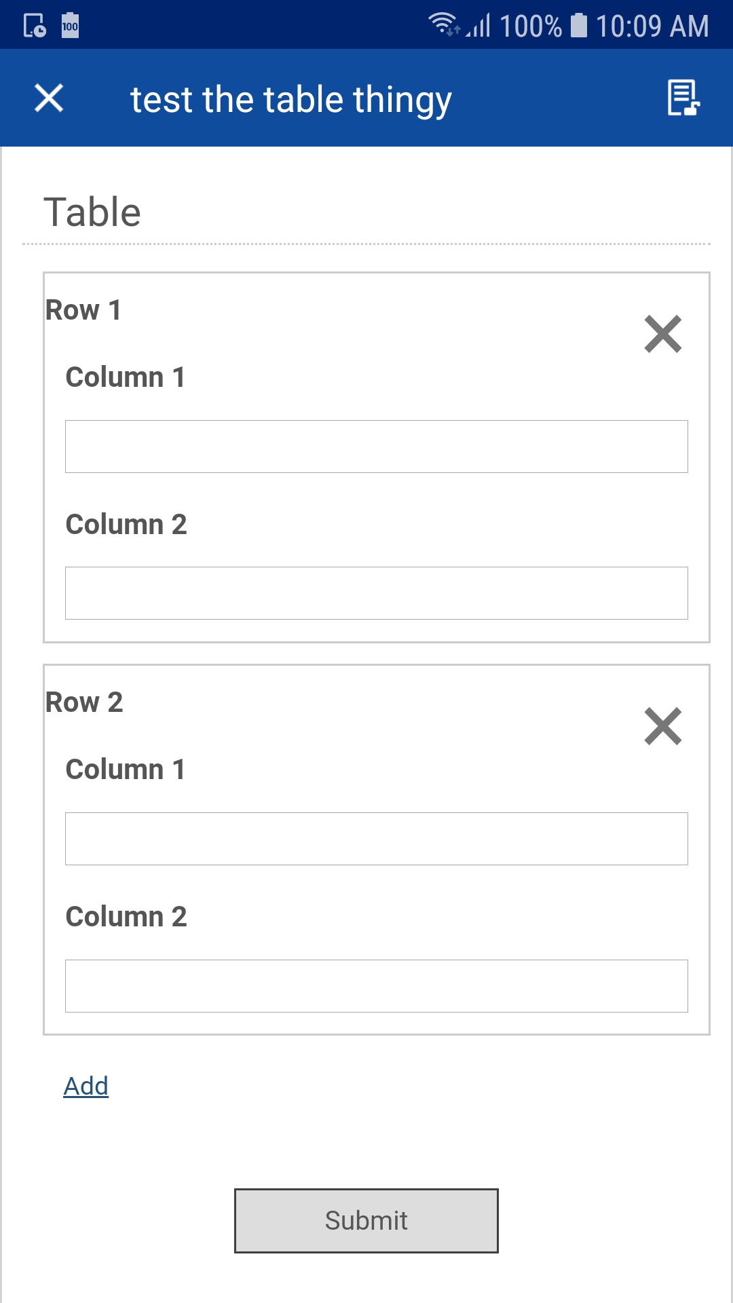Tap the battery icon in status bar
This screenshot has height=1303, width=733.
coord(578,25)
